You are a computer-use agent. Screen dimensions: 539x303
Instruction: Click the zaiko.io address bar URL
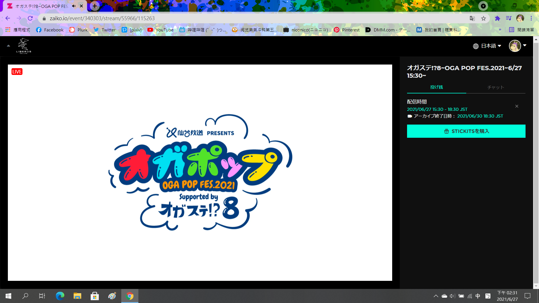coord(102,18)
